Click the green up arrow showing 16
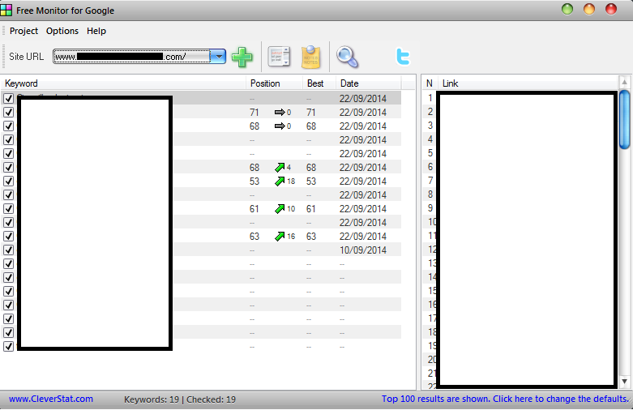The image size is (633, 410). coord(280,236)
